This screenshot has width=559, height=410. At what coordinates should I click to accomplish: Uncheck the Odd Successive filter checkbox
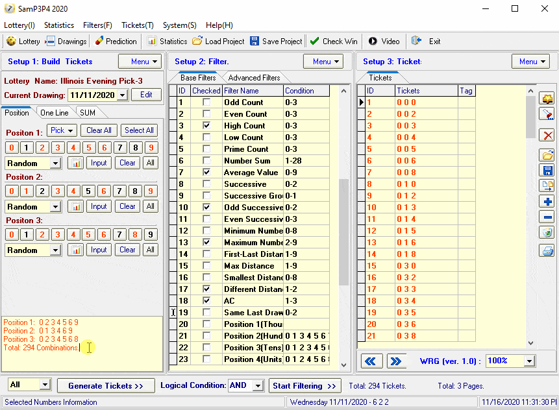(206, 208)
